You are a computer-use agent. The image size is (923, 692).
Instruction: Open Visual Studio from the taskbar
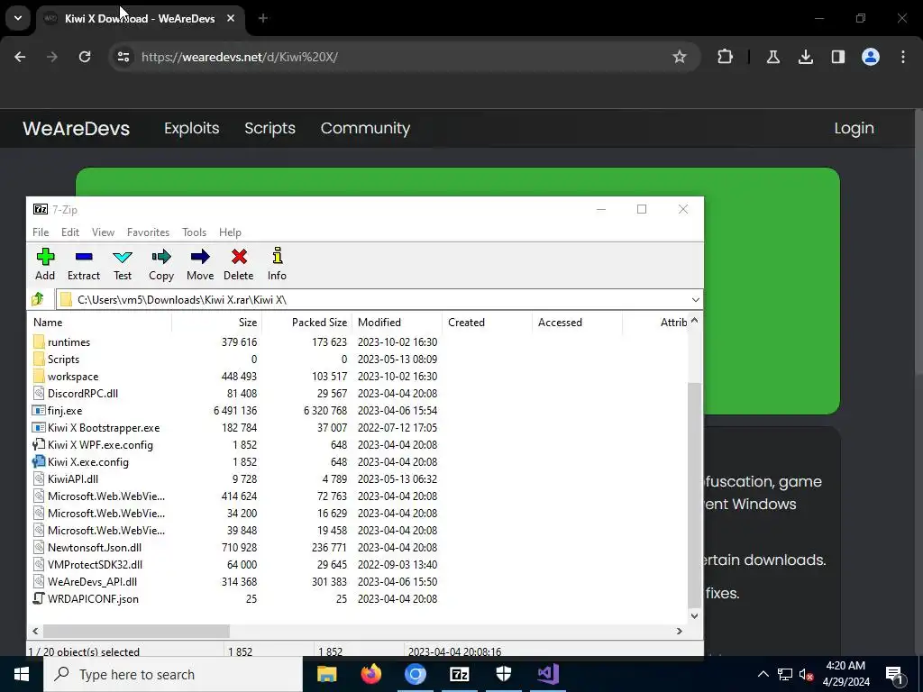547,674
